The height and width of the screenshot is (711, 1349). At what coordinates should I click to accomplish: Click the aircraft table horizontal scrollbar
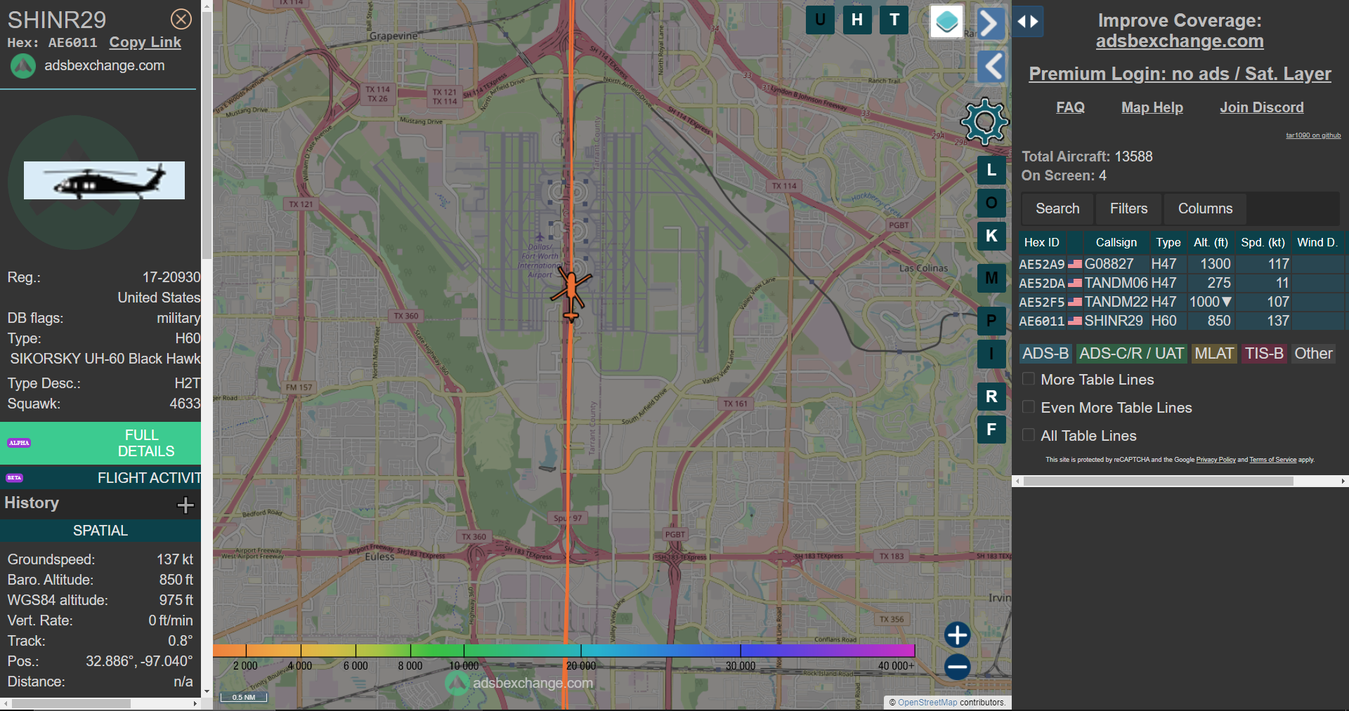coord(1158,481)
